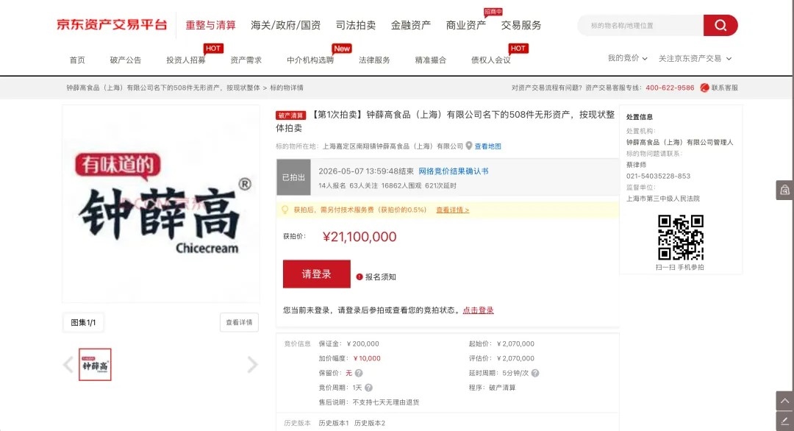Screen dimensions: 794x431
Task: Click the help icon next to 保留价
Action: click(359, 373)
